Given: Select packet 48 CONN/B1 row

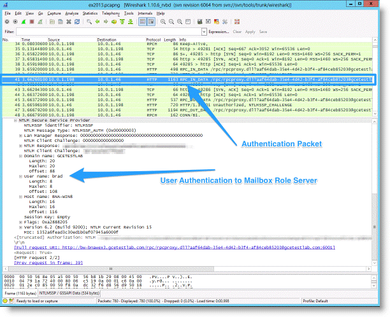Looking at the screenshot, I should (187, 115).
